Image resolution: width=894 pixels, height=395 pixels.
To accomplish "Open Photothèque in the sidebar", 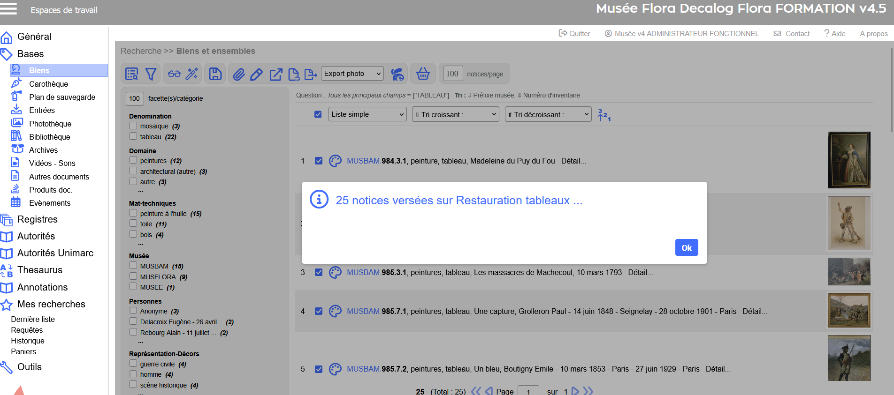I will [50, 124].
